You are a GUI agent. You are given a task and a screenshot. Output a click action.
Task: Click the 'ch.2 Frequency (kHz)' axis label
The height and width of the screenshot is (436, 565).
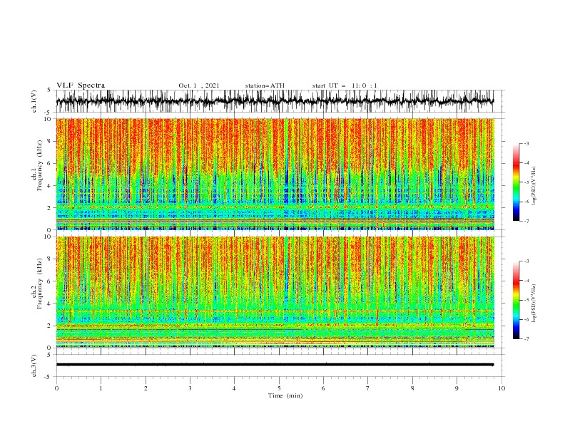36,284
